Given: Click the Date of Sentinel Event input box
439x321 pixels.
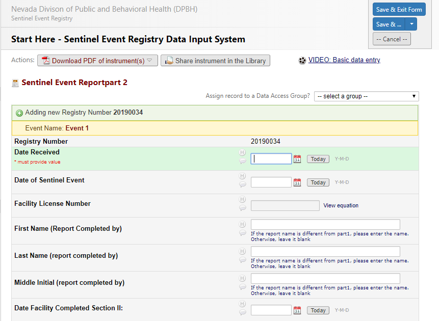Looking at the screenshot, I should tap(271, 182).
